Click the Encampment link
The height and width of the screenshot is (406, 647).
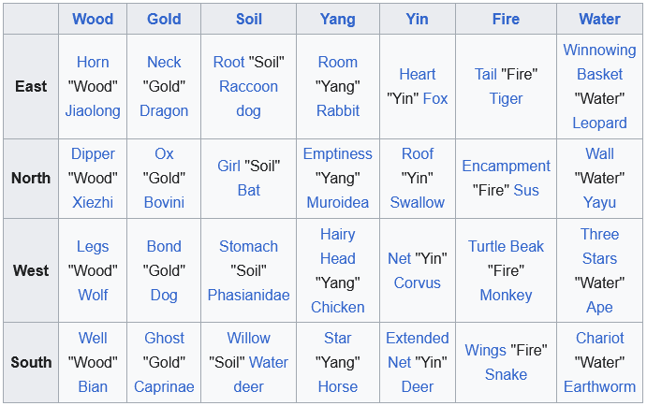[x=506, y=166]
